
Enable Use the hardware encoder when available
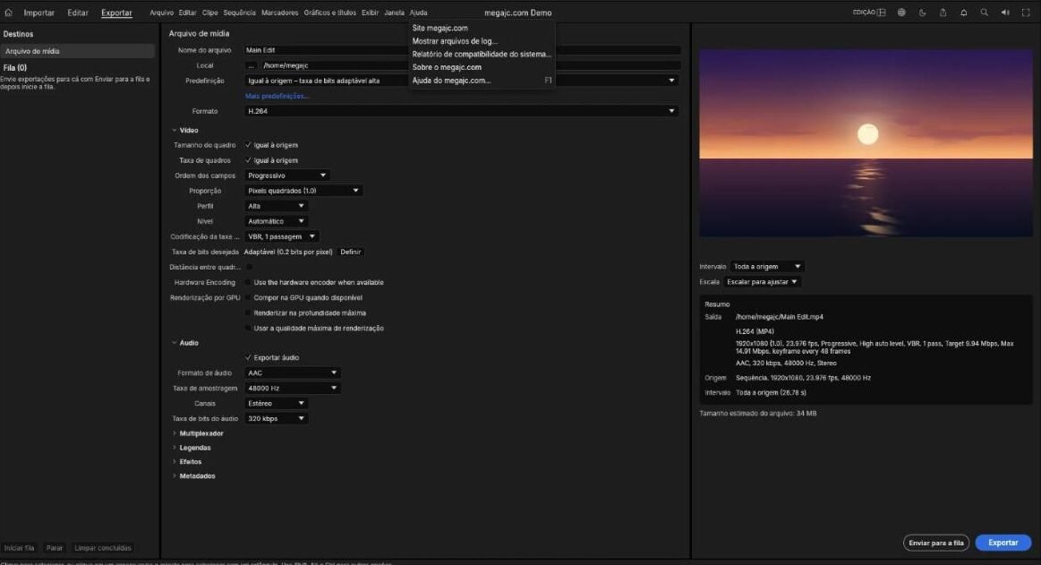point(249,282)
